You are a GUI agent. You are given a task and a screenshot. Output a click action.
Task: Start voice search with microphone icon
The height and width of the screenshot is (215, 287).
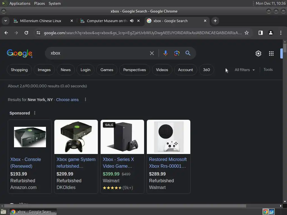point(165,53)
